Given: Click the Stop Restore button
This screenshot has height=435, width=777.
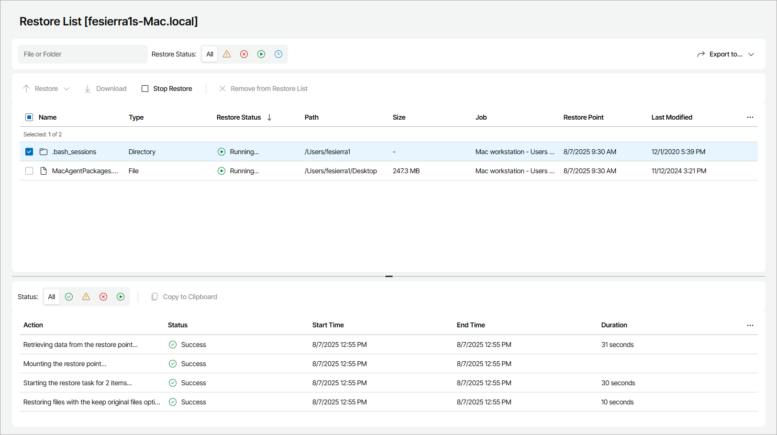Looking at the screenshot, I should click(167, 89).
